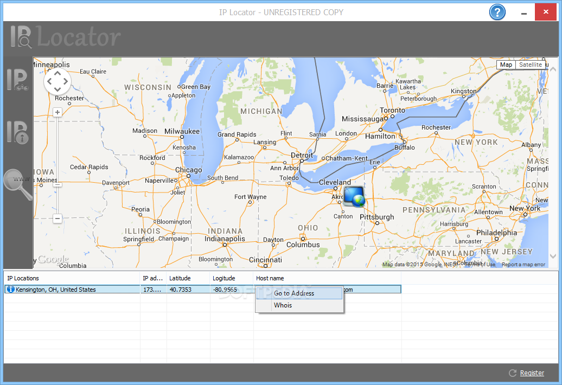Click the Latitude column header
The width and height of the screenshot is (562, 385).
click(188, 278)
